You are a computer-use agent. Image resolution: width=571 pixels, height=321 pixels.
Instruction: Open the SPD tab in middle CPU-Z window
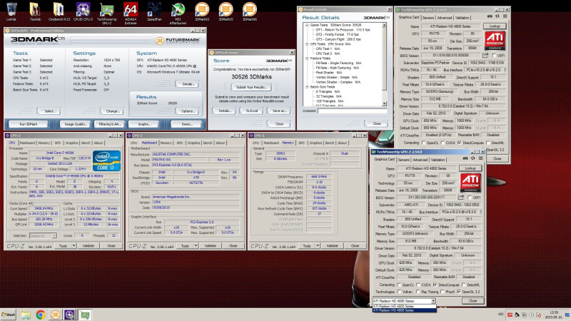[x=180, y=143]
